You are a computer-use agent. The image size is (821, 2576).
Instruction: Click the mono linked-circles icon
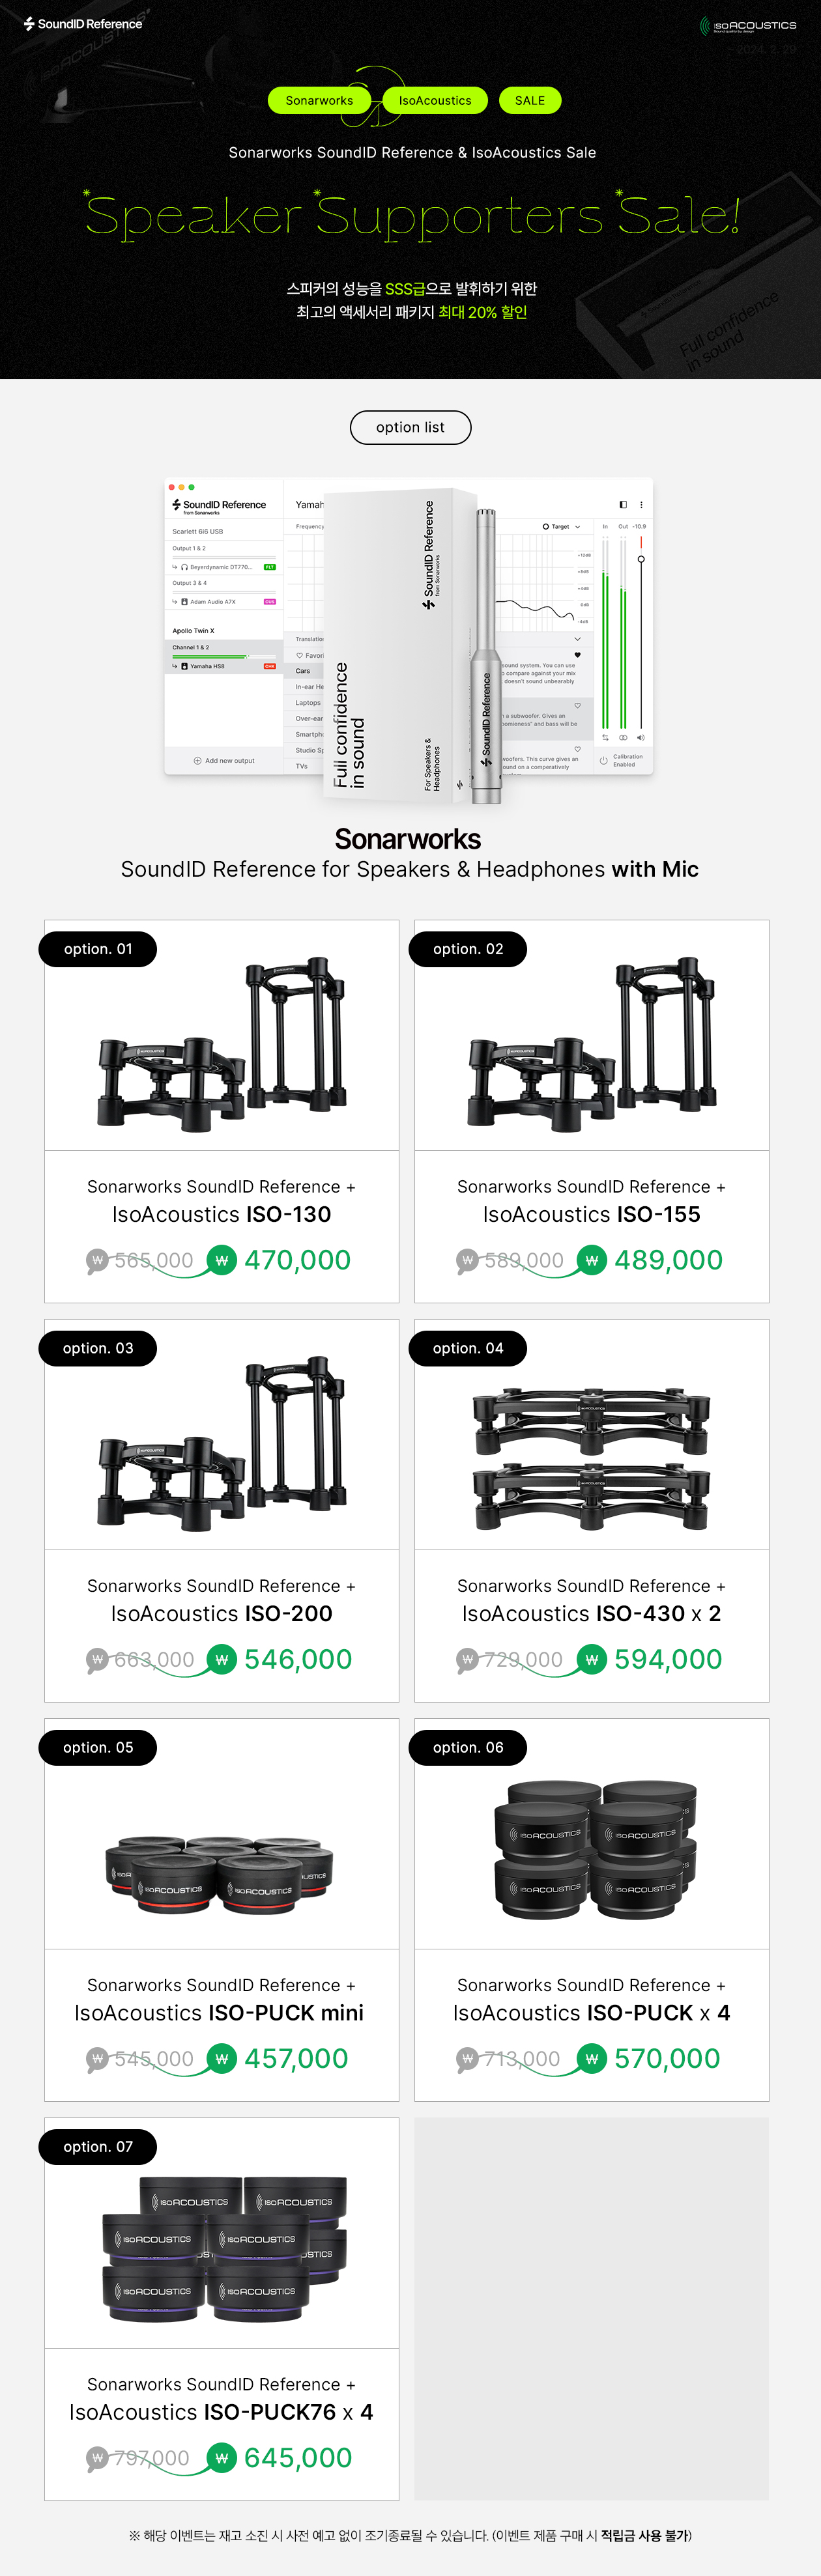pos(623,737)
